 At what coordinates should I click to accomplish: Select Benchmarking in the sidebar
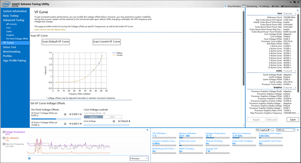(12, 52)
